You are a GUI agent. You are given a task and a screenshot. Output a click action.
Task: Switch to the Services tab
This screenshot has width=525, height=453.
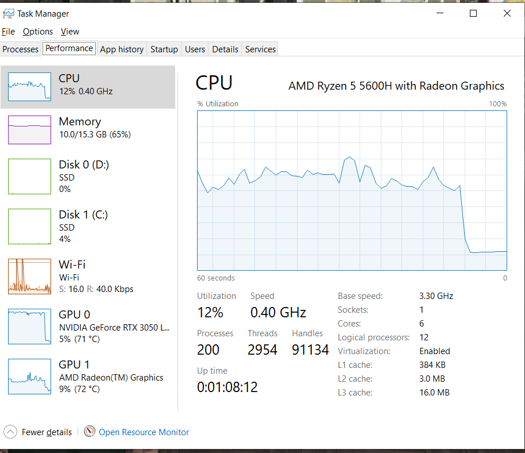[x=261, y=49]
